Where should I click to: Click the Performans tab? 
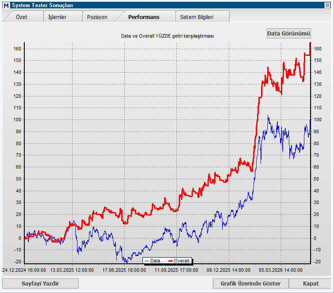144,17
